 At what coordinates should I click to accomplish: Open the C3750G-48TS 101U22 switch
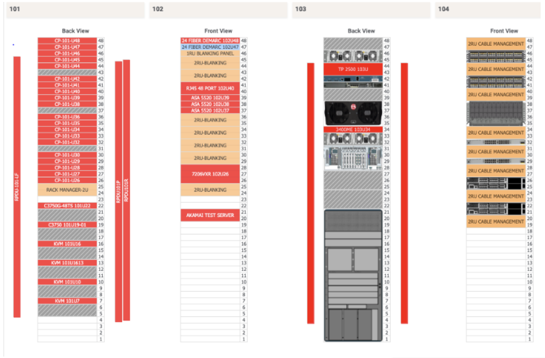tap(67, 206)
